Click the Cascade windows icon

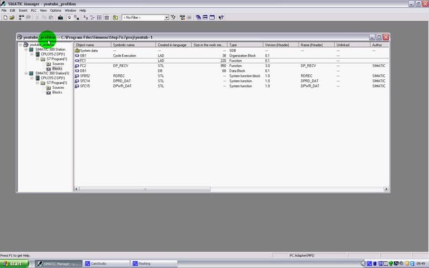(x=198, y=17)
